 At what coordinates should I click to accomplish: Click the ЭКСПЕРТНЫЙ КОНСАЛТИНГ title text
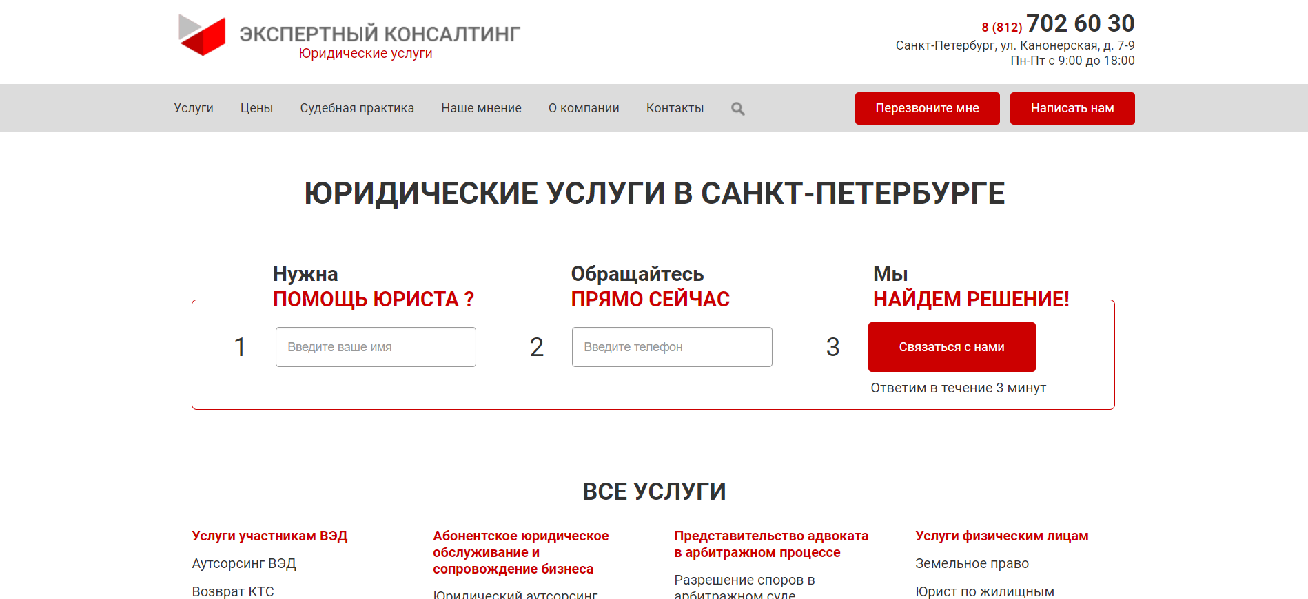point(380,34)
